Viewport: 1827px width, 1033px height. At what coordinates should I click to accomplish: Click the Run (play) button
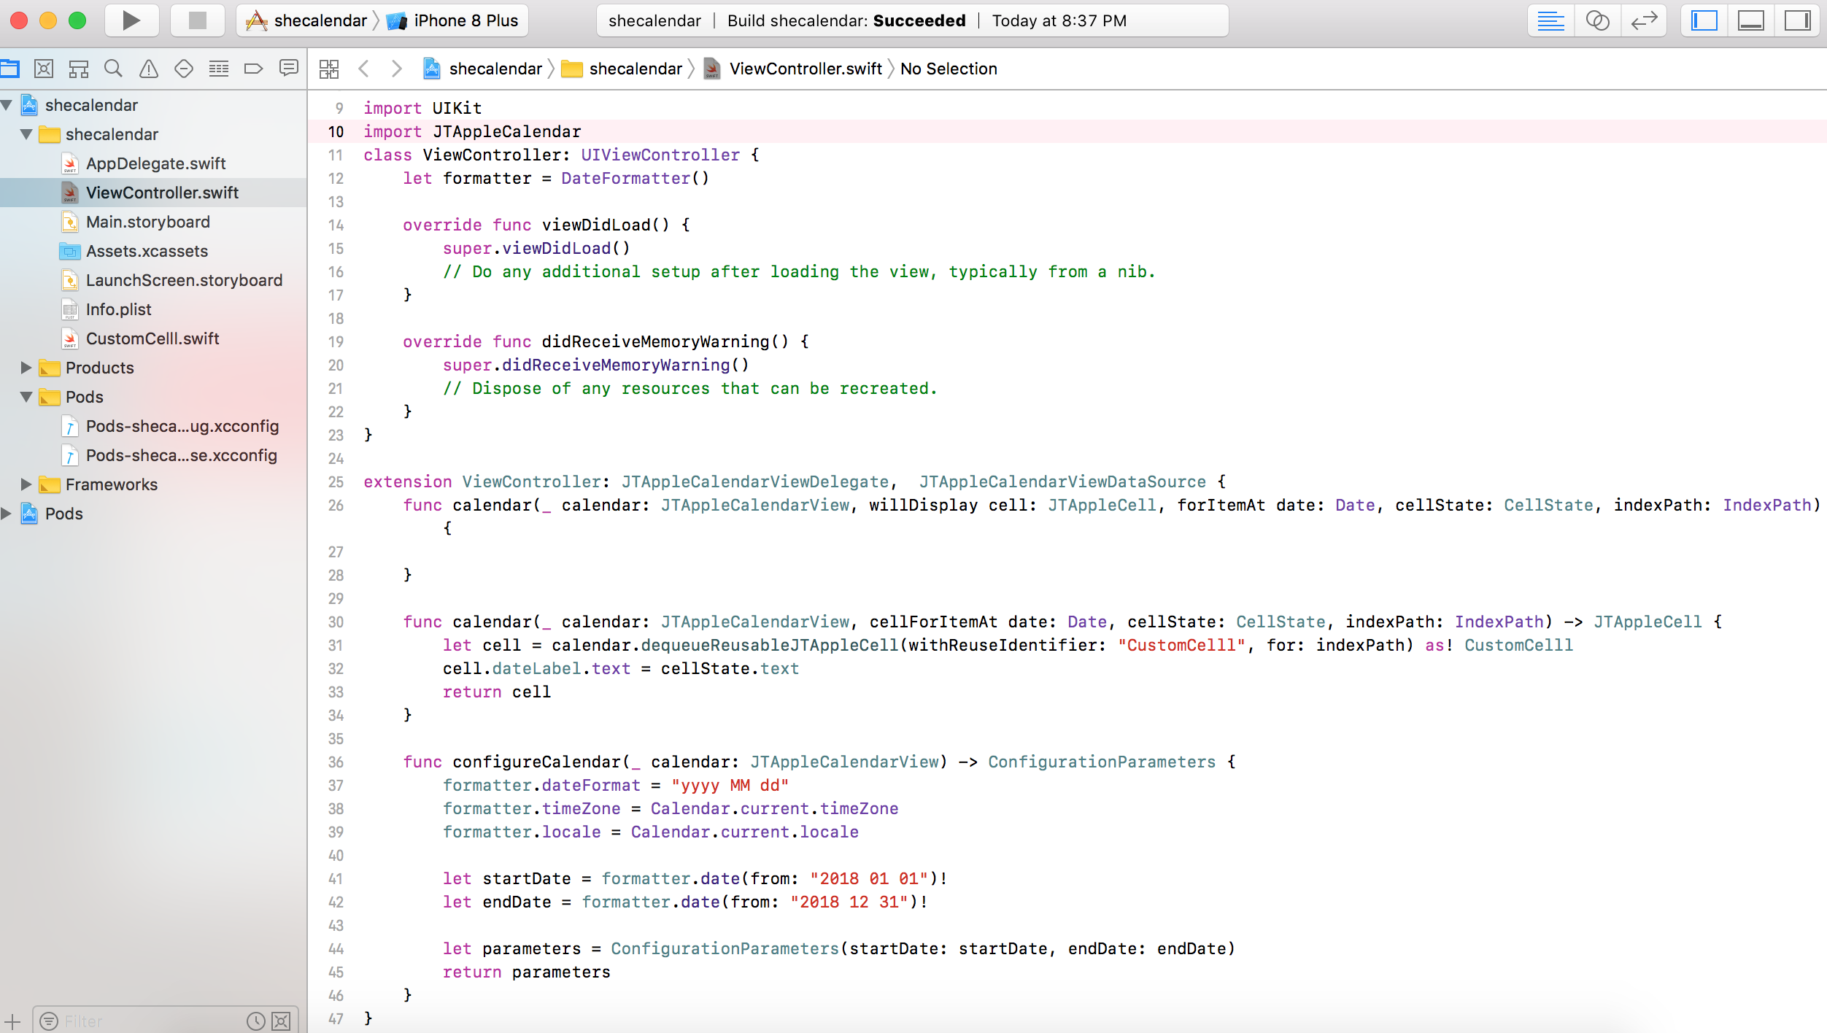click(x=131, y=20)
